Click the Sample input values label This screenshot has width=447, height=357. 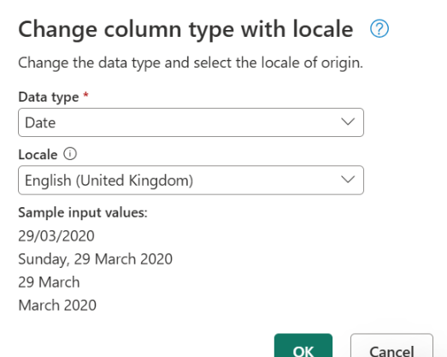[x=83, y=213]
